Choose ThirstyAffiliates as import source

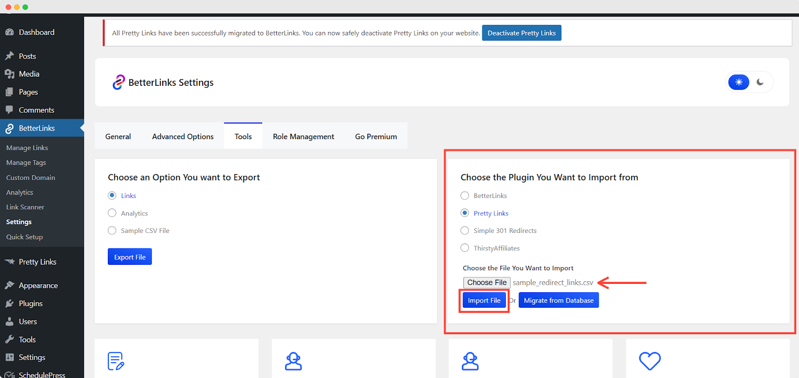coord(465,248)
